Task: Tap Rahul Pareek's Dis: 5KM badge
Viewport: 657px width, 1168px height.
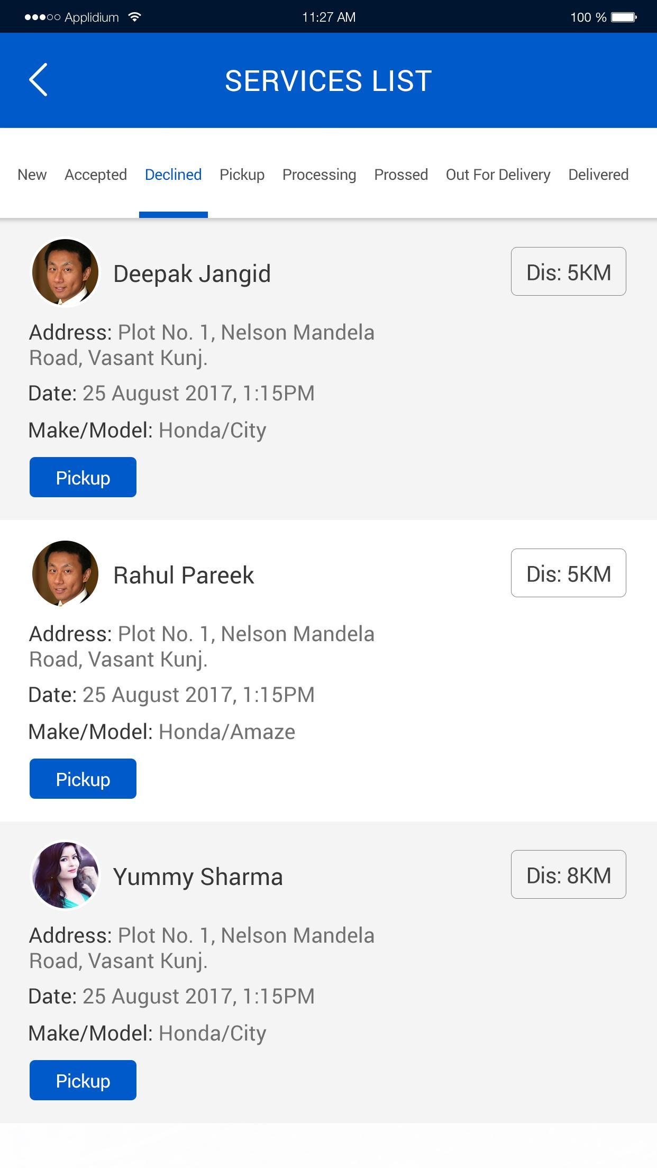Action: (x=568, y=573)
